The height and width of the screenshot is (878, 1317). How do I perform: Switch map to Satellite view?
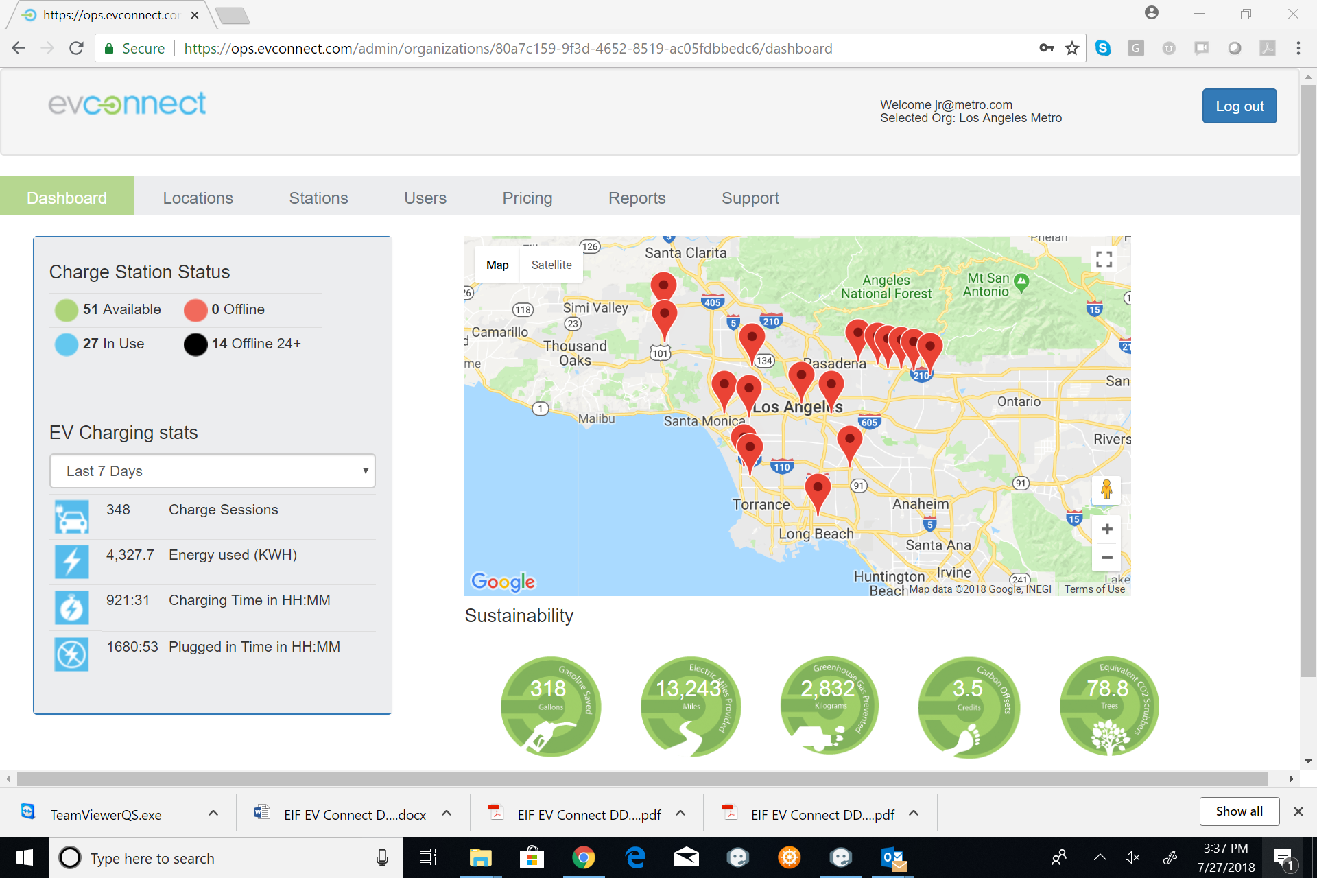click(x=551, y=265)
